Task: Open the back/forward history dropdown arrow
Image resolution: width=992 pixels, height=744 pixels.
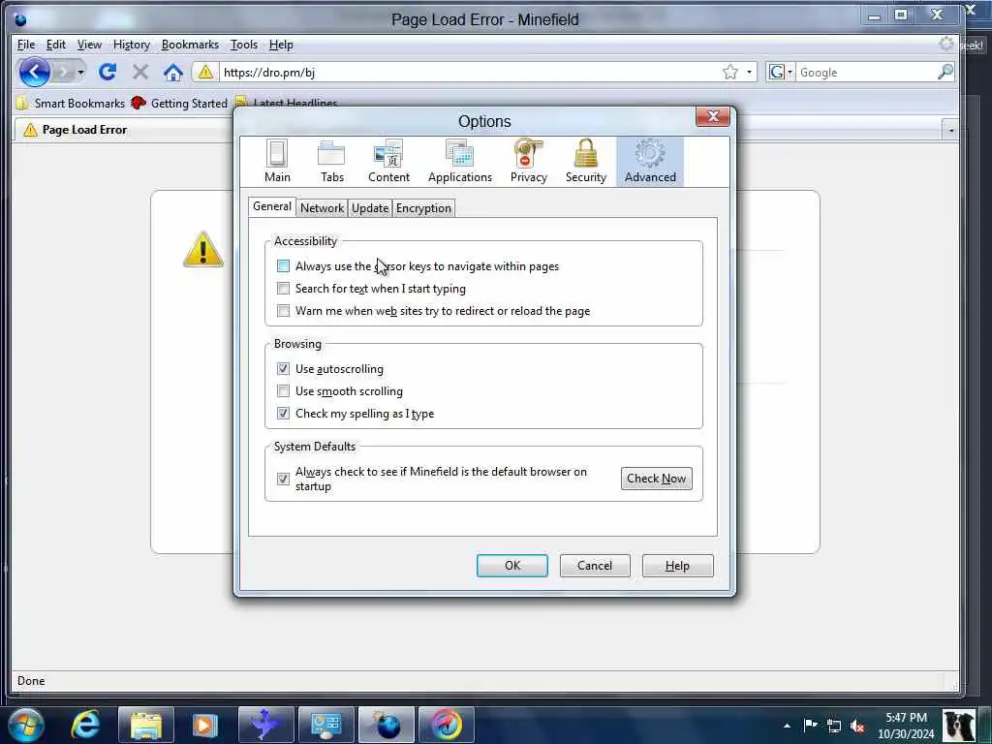Action: pyautogui.click(x=80, y=72)
